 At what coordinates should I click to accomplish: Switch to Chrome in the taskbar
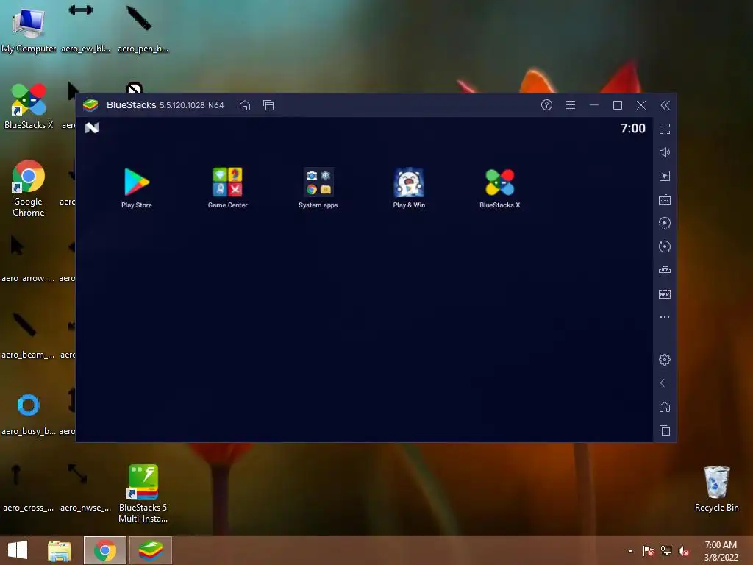[x=105, y=550]
